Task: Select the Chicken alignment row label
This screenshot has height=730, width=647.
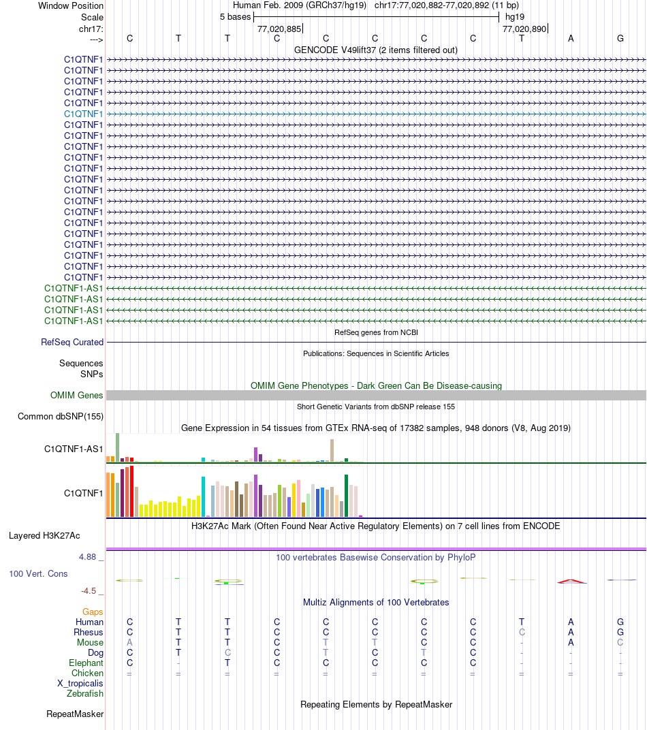Action: [x=87, y=673]
